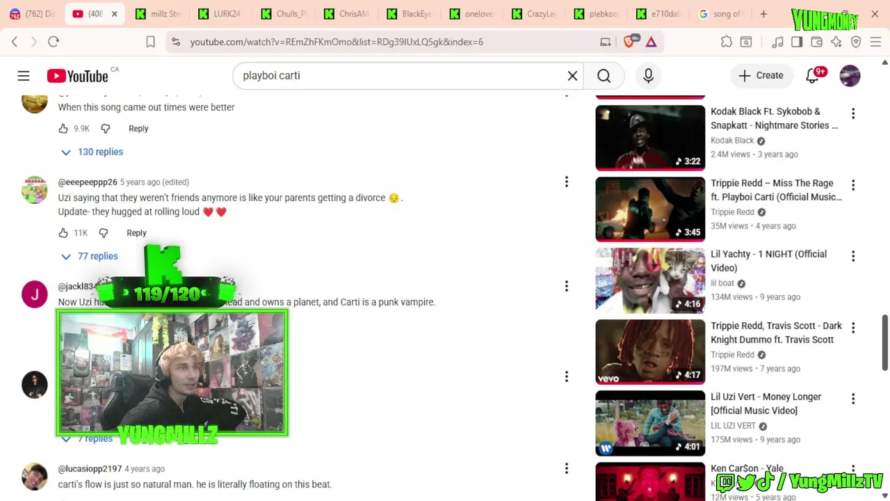The image size is (890, 501).
Task: Open the J avatar of @jackl83 commenter
Action: (35, 294)
